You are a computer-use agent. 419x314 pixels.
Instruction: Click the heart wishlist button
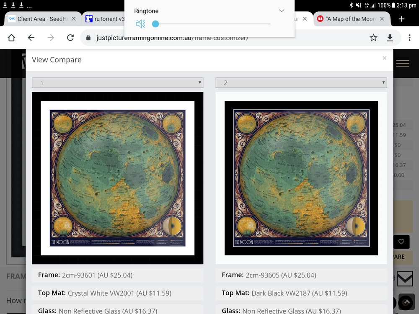[x=401, y=242]
